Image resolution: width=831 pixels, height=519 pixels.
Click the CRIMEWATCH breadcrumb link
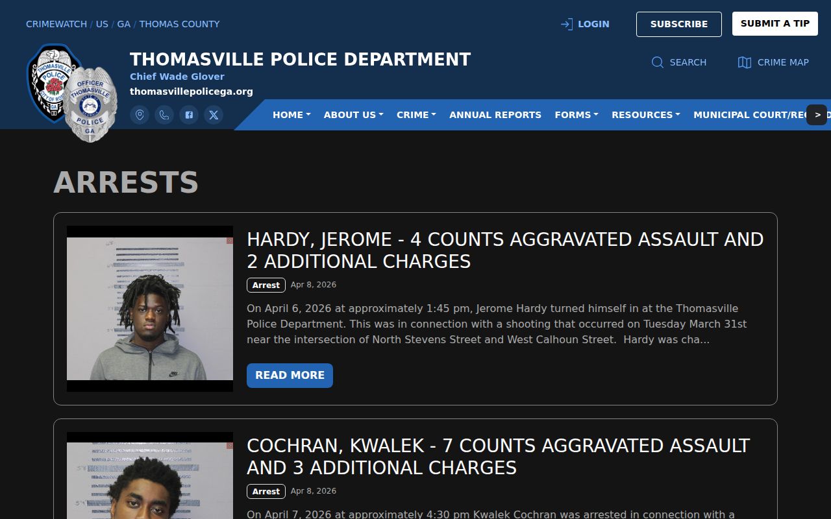[56, 24]
